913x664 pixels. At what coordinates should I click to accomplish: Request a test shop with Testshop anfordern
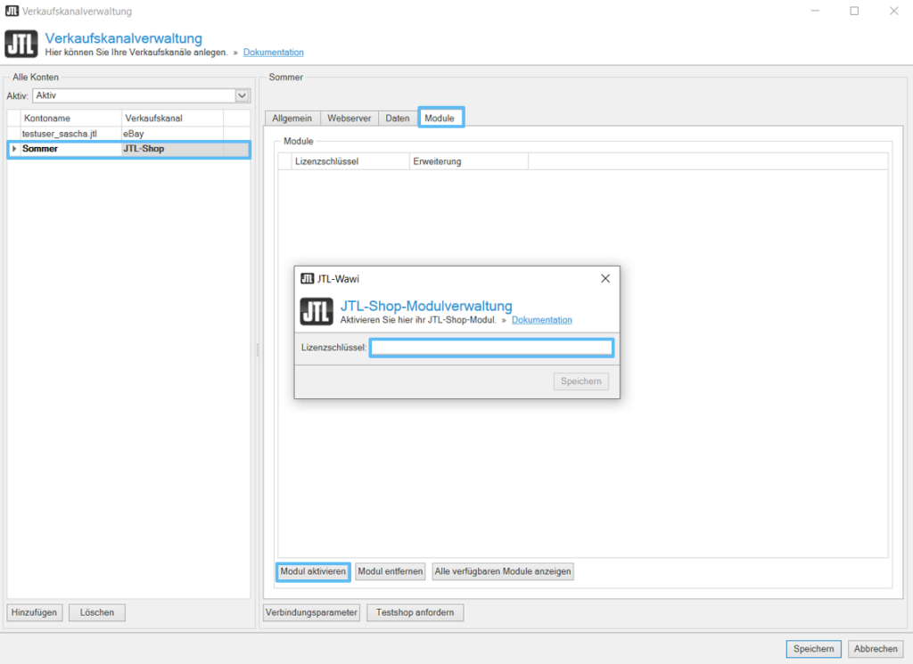click(415, 612)
